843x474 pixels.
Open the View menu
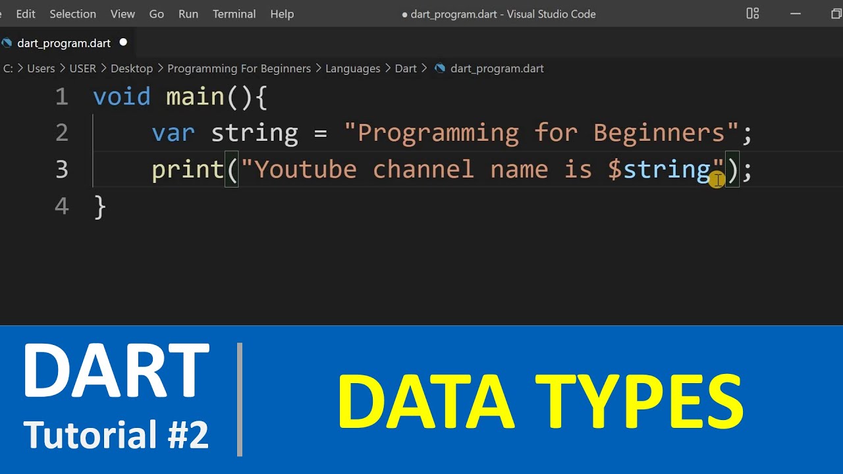(x=122, y=14)
